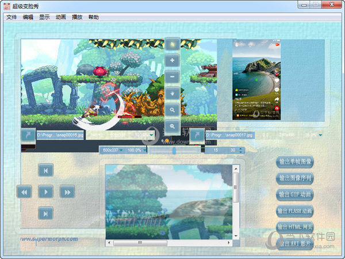Image resolution: width=345 pixels, height=259 pixels.
Task: Click 输出 HTML 网页 button
Action: (295, 227)
